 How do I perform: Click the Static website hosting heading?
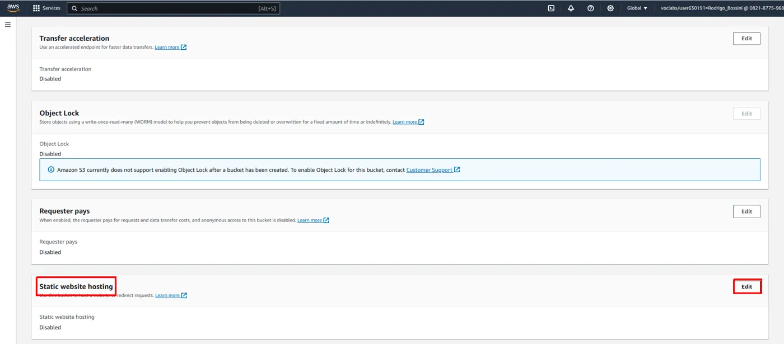(76, 287)
